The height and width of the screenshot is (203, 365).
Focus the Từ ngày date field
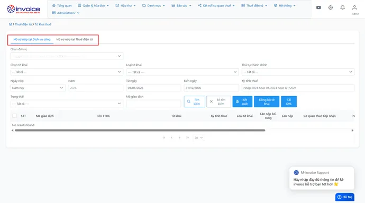153,88
